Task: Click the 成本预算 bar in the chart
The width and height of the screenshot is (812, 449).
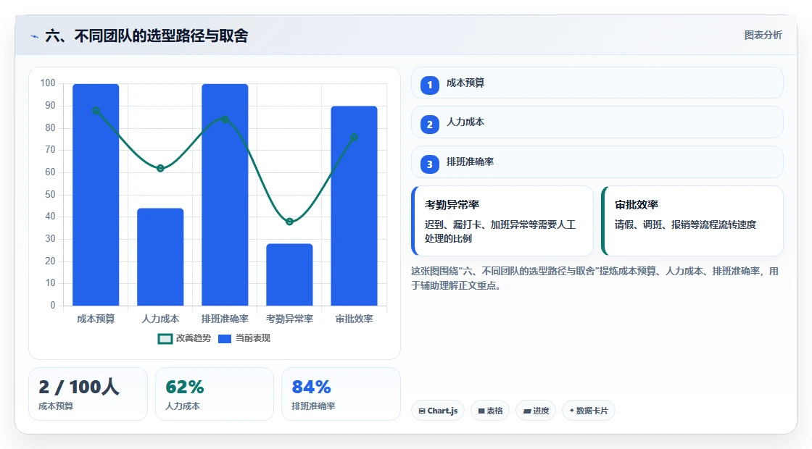Action: click(96, 195)
